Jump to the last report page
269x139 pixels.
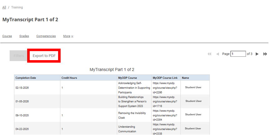[265, 54]
